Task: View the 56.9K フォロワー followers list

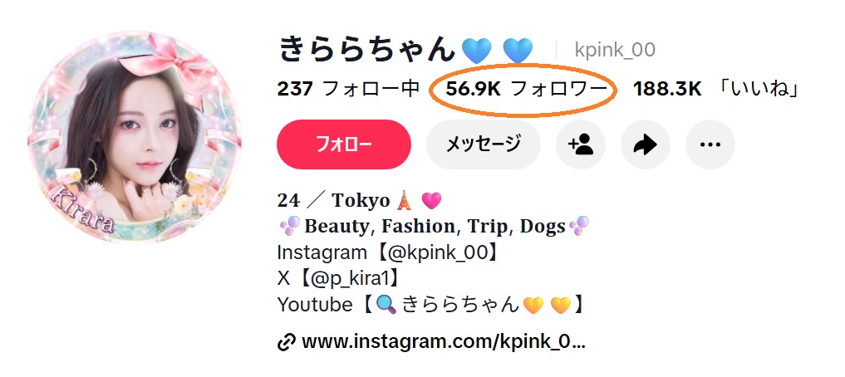Action: click(522, 89)
